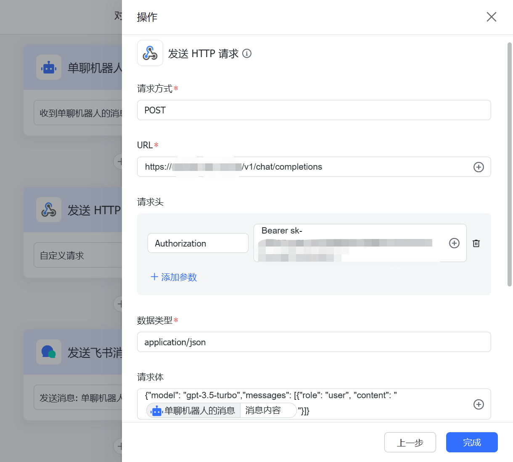Click the 上一步 button
Screen dimensions: 513x462
[410, 442]
